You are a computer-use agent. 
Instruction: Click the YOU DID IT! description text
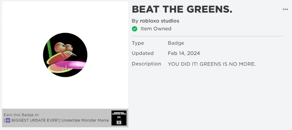(212, 64)
